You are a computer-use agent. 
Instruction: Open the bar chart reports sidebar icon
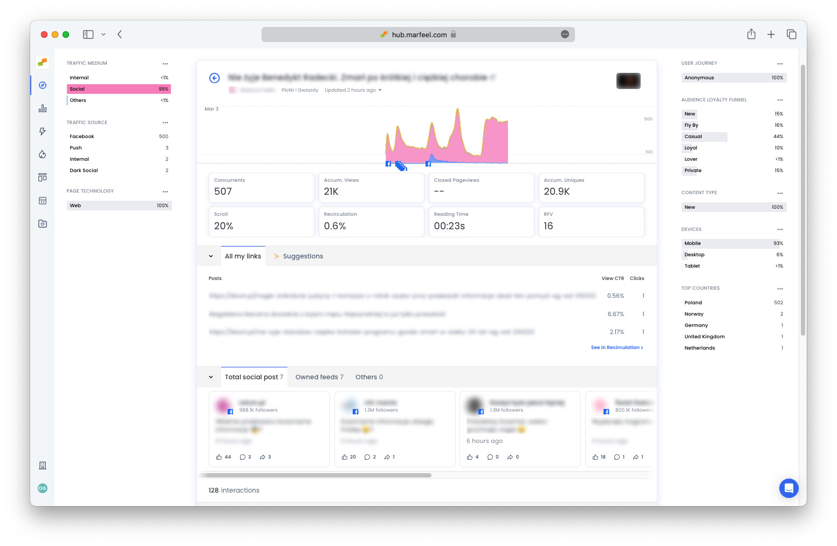[x=43, y=108]
